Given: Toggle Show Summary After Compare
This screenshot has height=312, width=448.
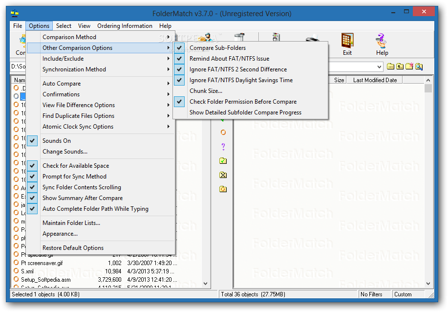Looking at the screenshot, I should (101, 198).
